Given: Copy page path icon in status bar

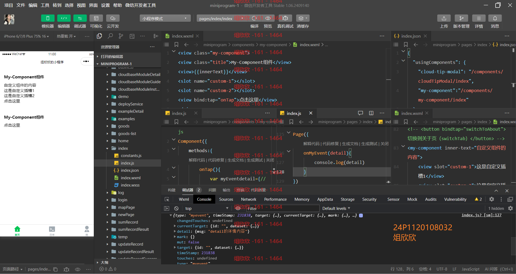Looking at the screenshot, I should coord(55,269).
